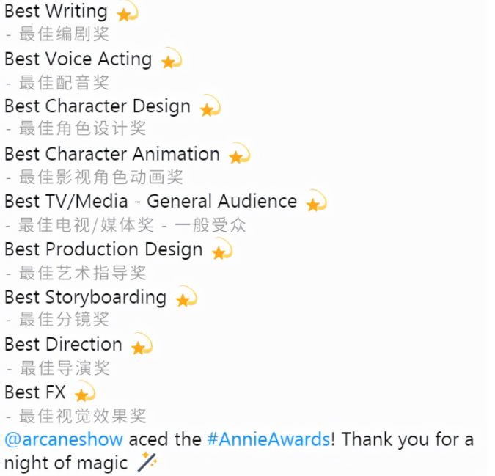495x476 pixels.
Task: Click the translation 最佳艺术指导奖
Action: point(82,272)
